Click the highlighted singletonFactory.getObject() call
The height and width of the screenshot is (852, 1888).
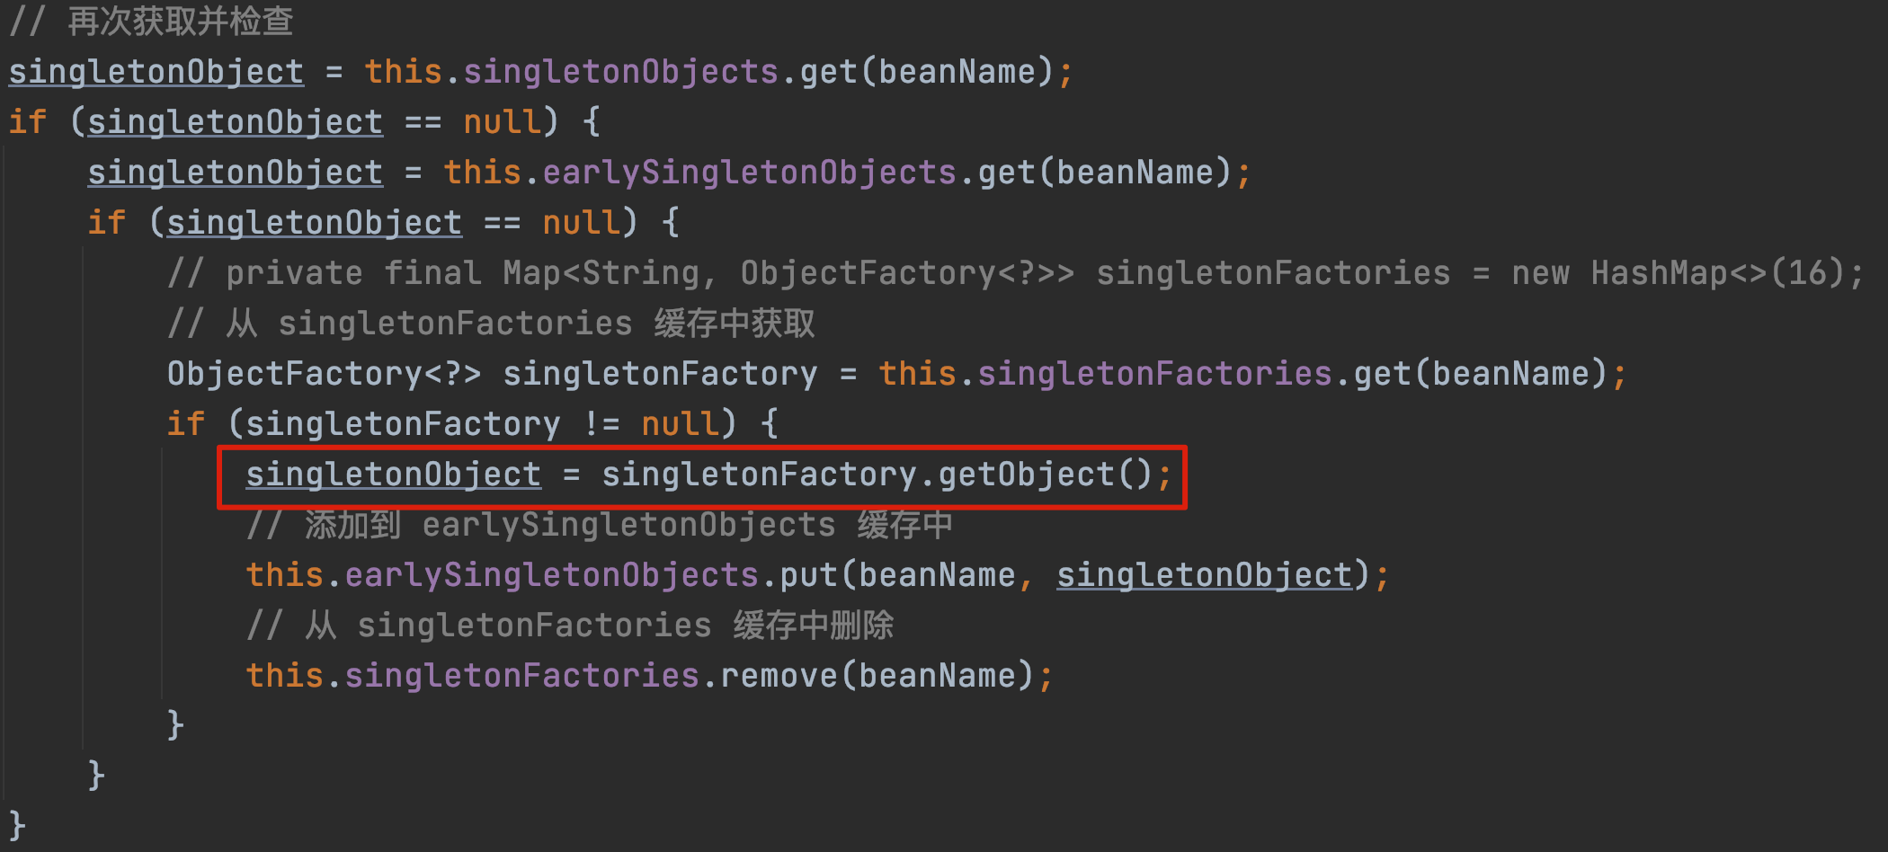tap(877, 475)
